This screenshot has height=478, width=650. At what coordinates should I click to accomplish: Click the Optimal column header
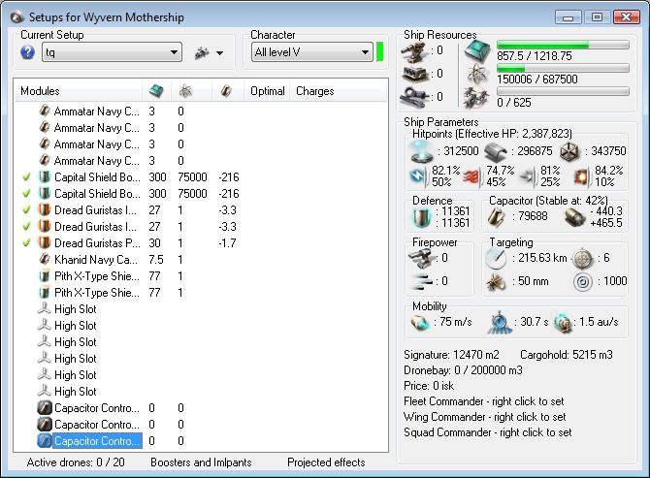(x=268, y=91)
